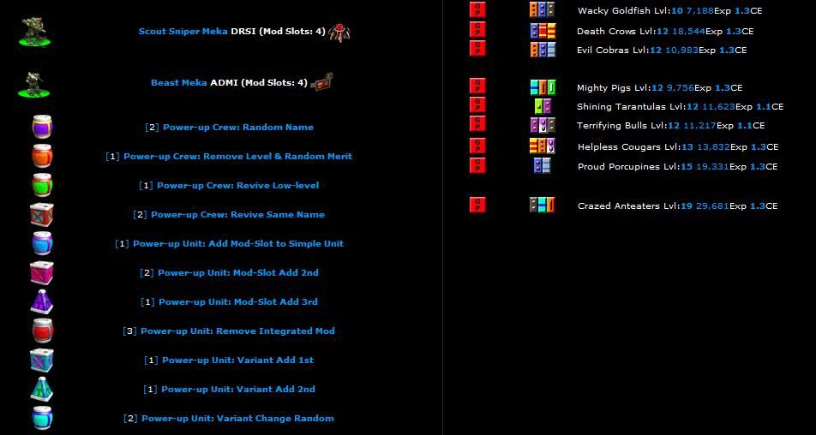Click the Scout Sniper Meka unit icon
Screen dimensions: 816x435
coord(34,31)
